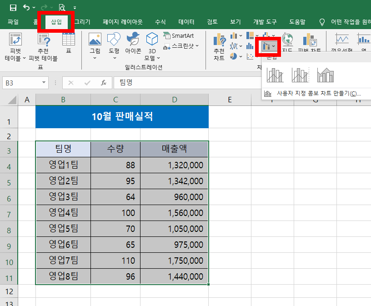The height and width of the screenshot is (306, 371).
Task: Expand the 3D 모델 dropdown arrow
Action: [x=159, y=58]
